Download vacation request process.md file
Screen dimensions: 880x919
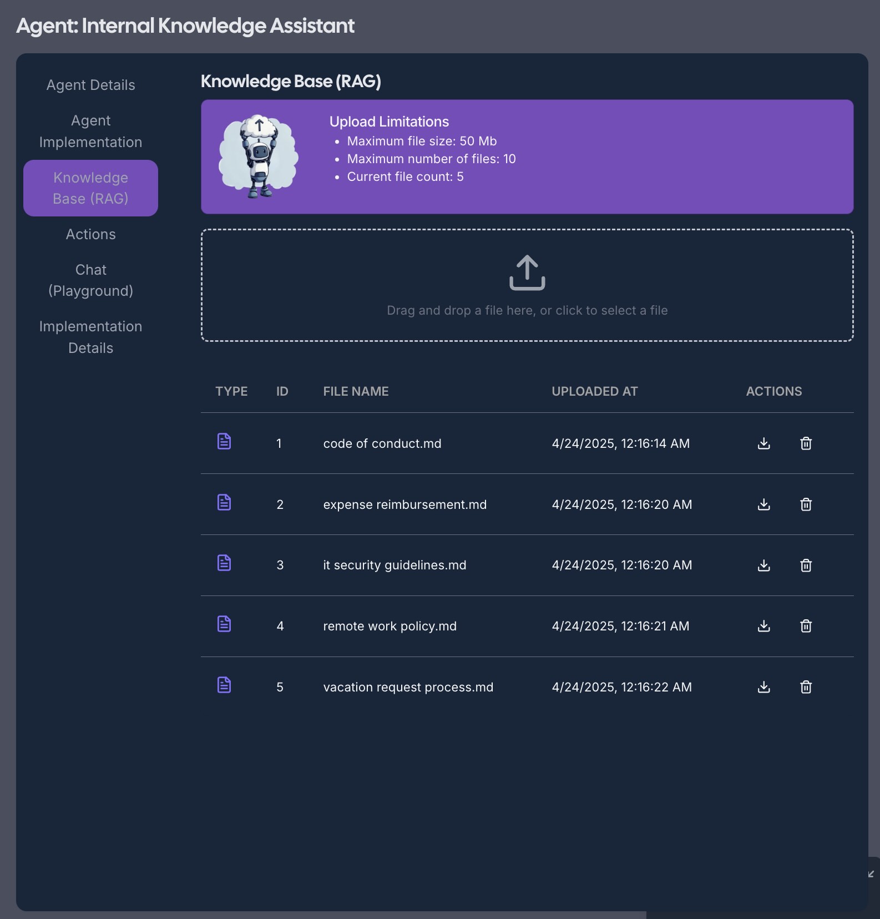tap(764, 687)
